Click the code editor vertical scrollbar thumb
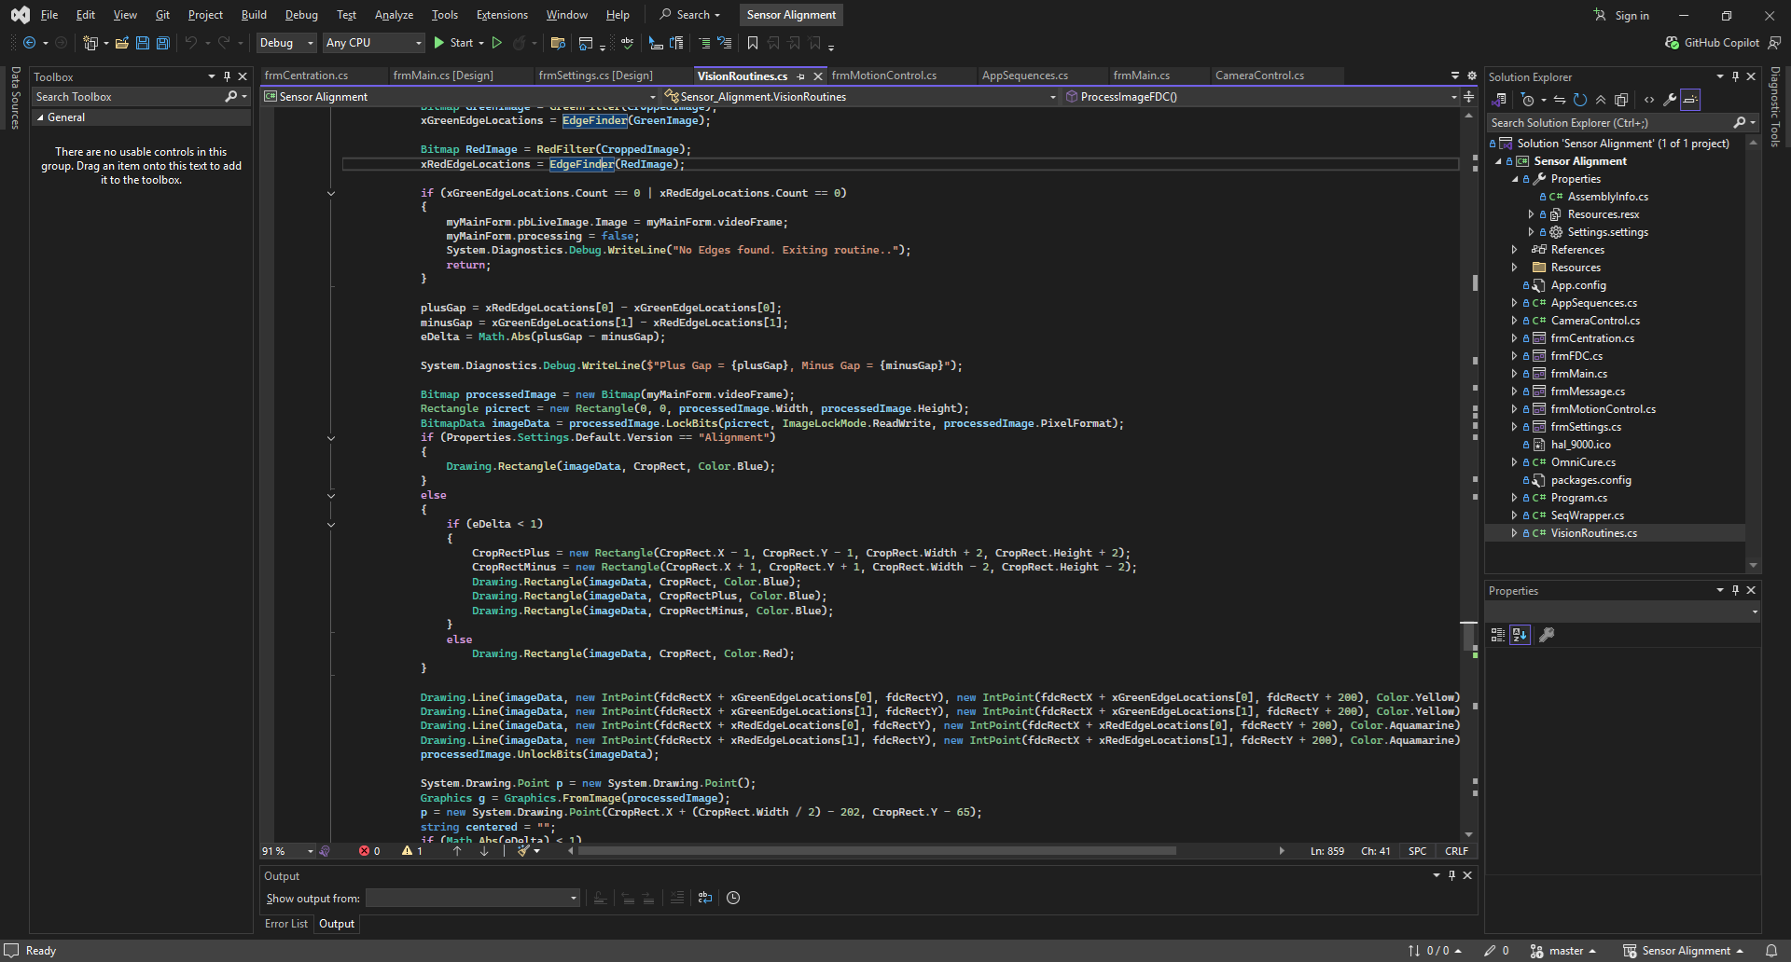This screenshot has width=1791, height=962. click(1468, 637)
